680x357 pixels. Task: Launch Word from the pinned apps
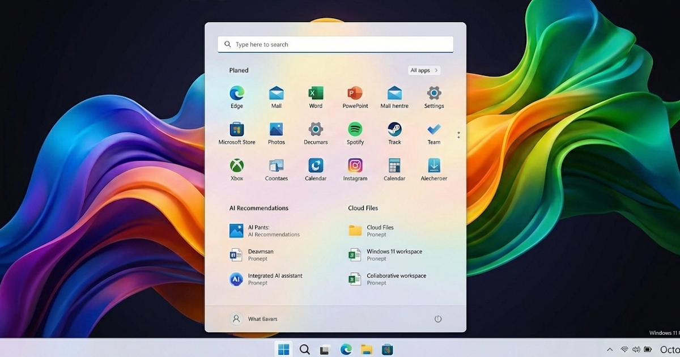[x=316, y=97]
